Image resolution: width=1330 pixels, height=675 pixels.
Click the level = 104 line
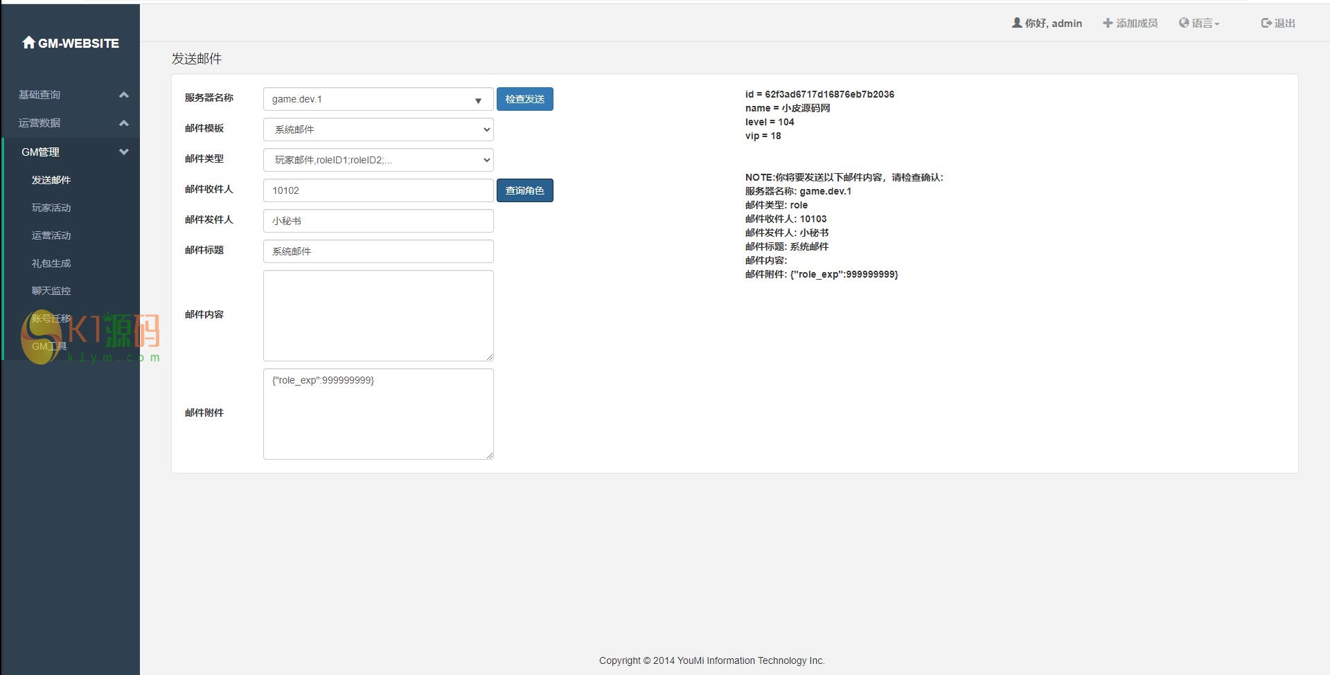[770, 122]
